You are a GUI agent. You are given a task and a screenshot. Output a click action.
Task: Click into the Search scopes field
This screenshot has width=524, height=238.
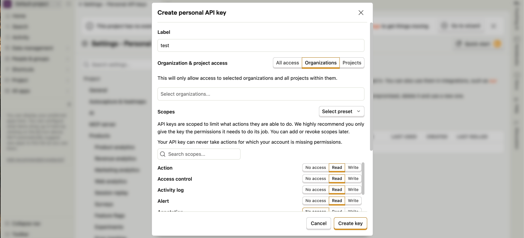[202, 154]
